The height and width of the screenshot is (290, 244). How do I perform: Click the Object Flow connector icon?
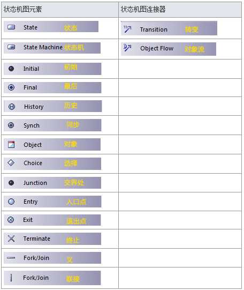coord(127,48)
